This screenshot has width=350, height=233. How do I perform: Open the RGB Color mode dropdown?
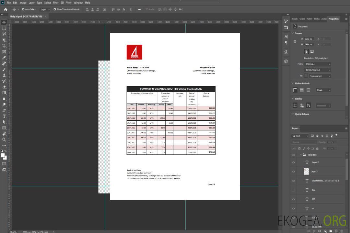(x=317, y=64)
